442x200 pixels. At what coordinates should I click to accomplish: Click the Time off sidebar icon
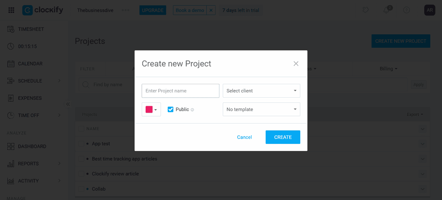[11, 115]
